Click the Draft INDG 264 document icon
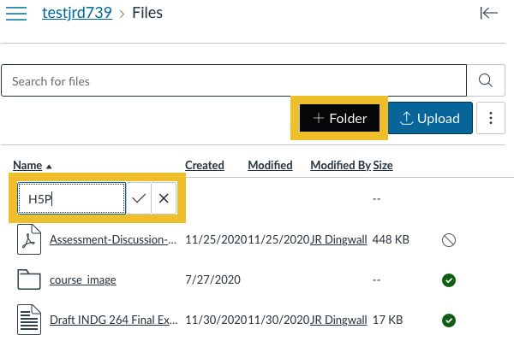520x341 pixels. coord(29,320)
